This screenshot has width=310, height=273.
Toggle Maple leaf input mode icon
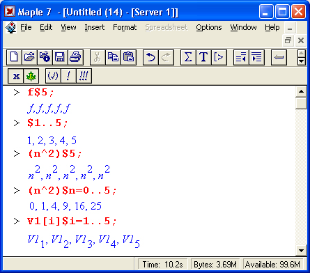(x=31, y=76)
